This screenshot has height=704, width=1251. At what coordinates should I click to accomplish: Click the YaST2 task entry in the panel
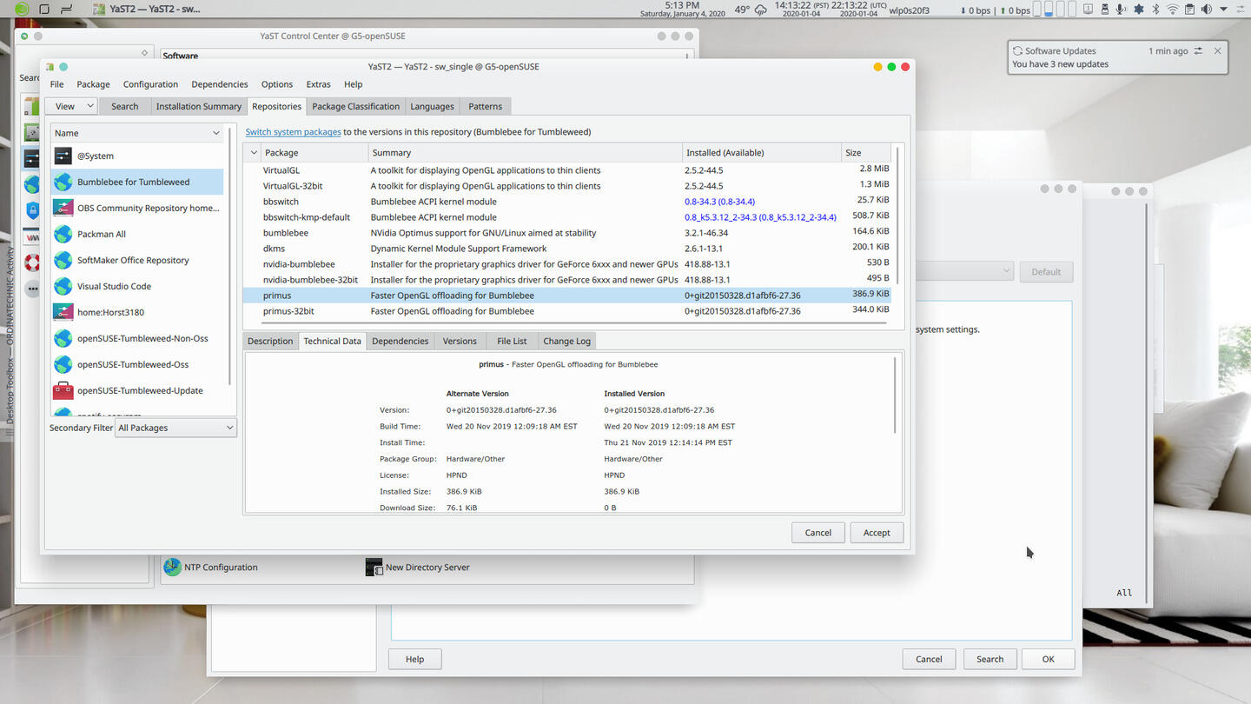148,10
